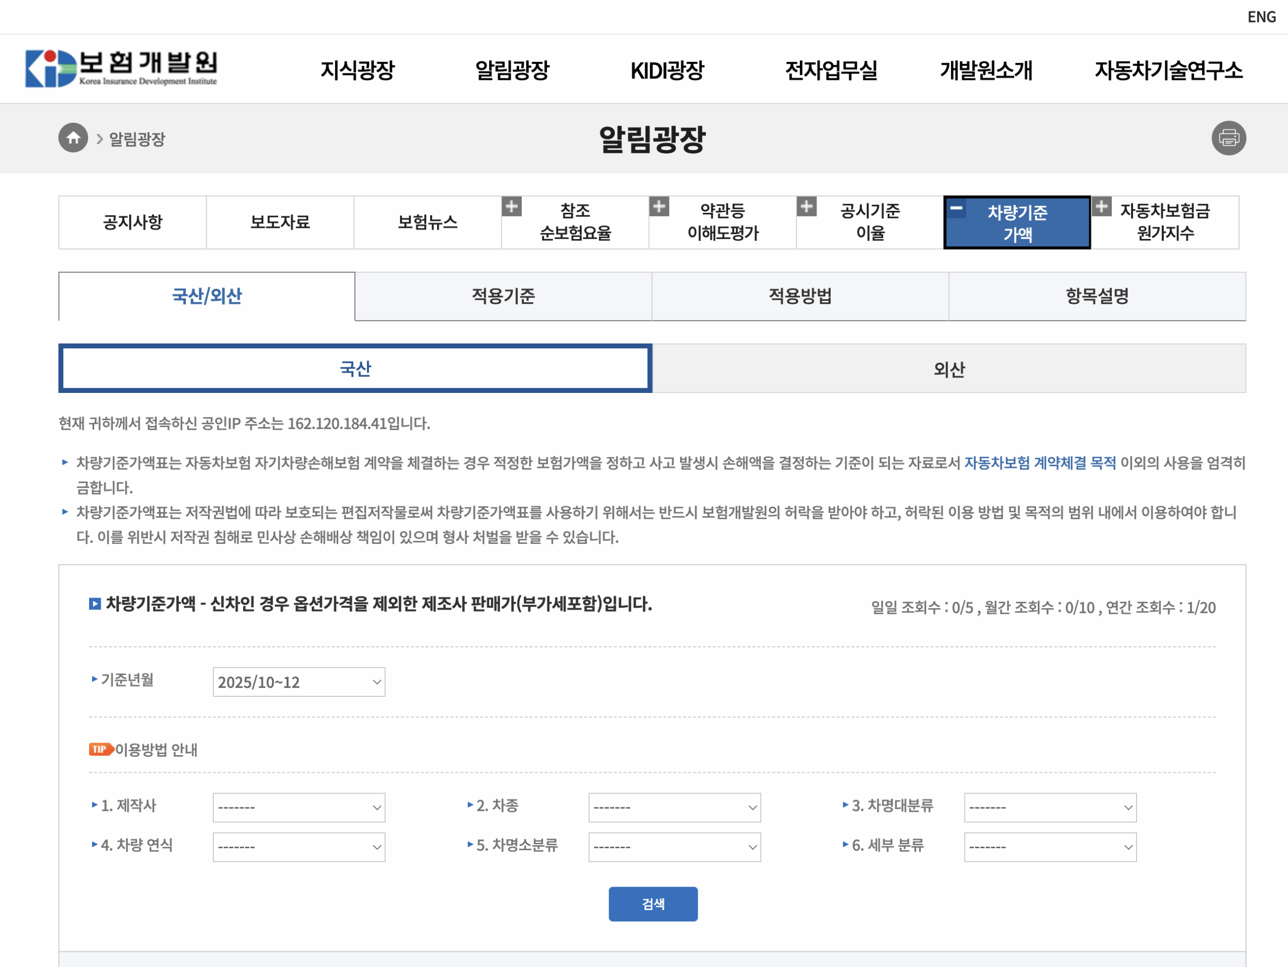The image size is (1288, 967).
Task: Collapse 차량기준 가액 with its minus icon
Action: click(x=955, y=207)
